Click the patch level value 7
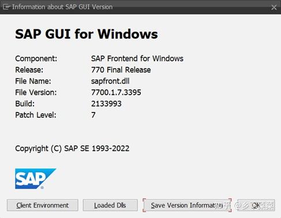The width and height of the screenshot is (281, 218). coord(93,115)
